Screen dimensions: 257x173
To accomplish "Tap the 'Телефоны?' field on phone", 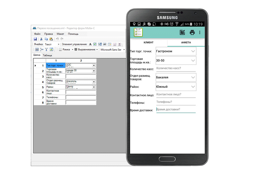I will 176,102.
